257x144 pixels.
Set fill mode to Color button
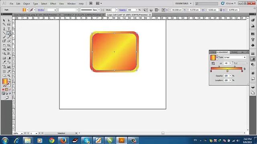[3, 90]
